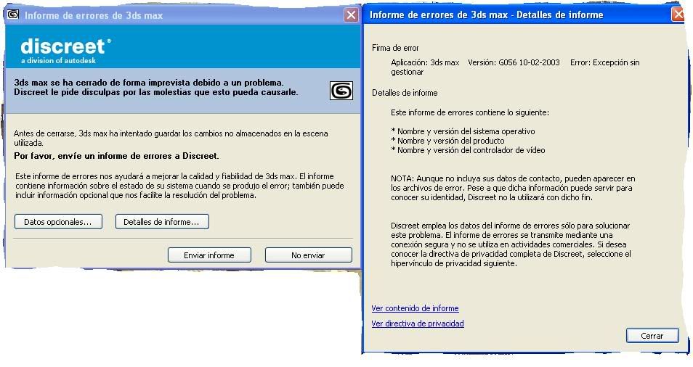
Task: Click the Cerrar button
Action: click(x=652, y=336)
